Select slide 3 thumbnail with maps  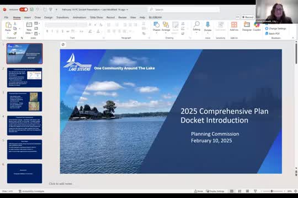point(24,101)
